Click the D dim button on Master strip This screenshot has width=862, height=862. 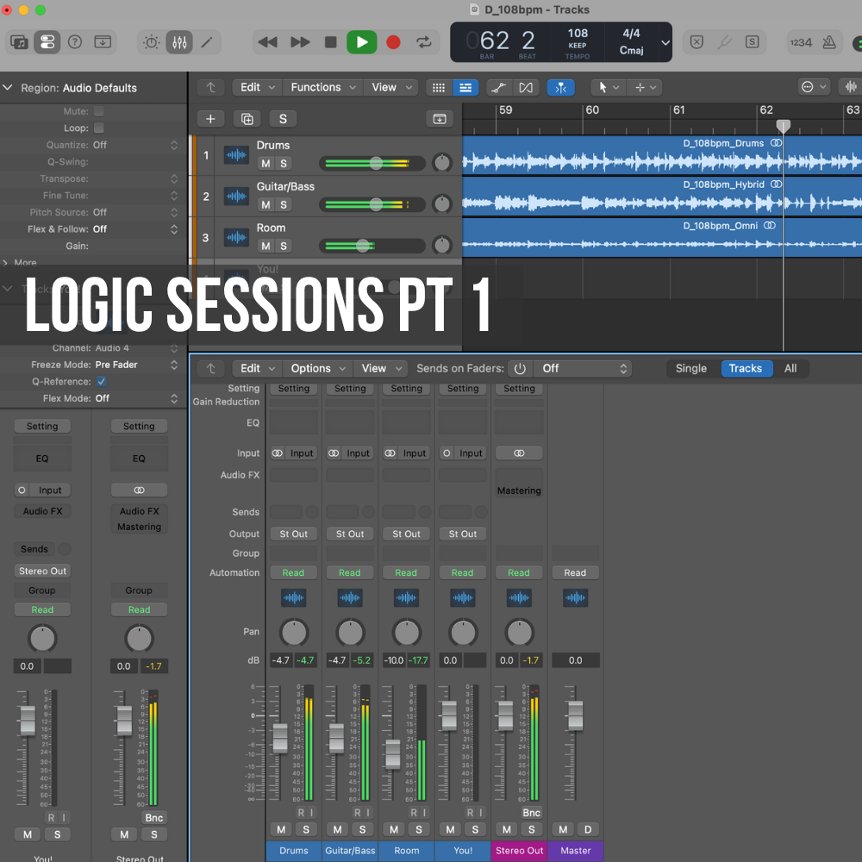coord(588,829)
